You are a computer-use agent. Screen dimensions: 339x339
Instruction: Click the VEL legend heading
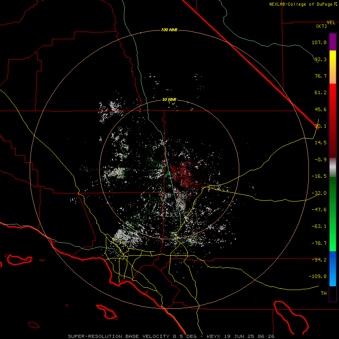pos(331,23)
